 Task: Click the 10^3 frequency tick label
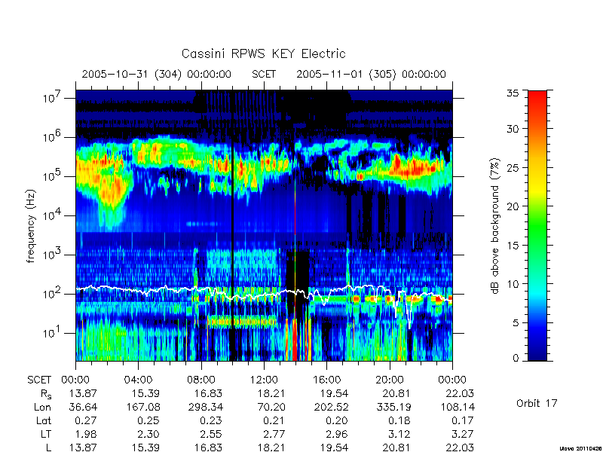click(52, 254)
